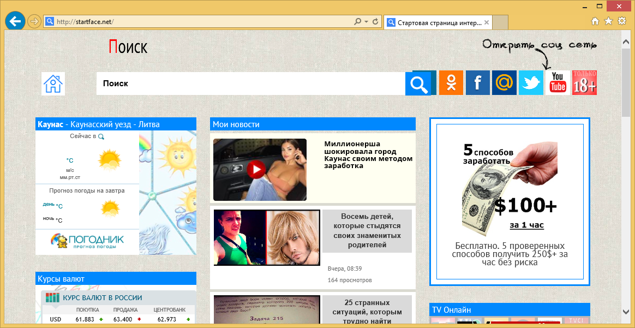
Task: Click the 164 просмотров view count
Action: [x=350, y=280]
